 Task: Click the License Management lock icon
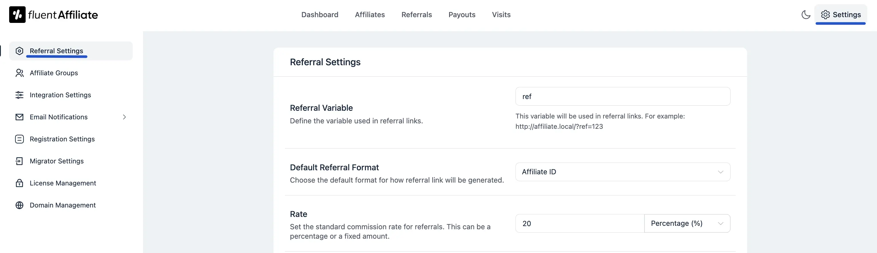(x=19, y=183)
